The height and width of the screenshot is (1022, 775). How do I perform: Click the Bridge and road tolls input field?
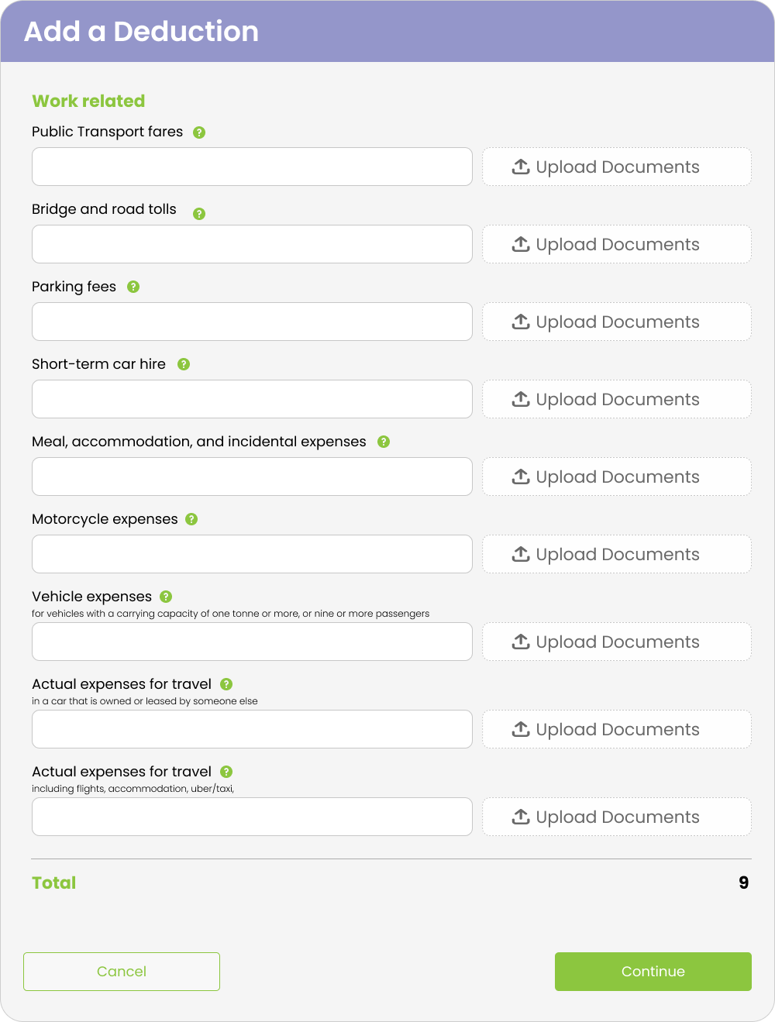click(252, 244)
